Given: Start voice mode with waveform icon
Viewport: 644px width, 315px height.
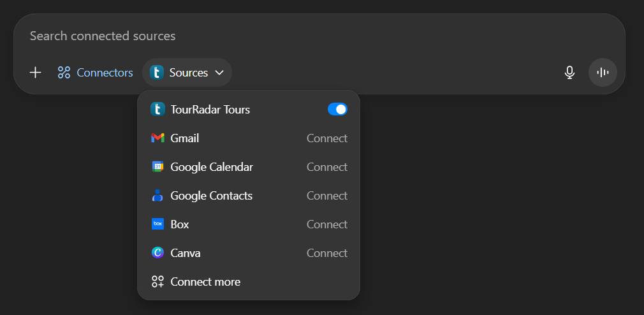Looking at the screenshot, I should [x=603, y=73].
